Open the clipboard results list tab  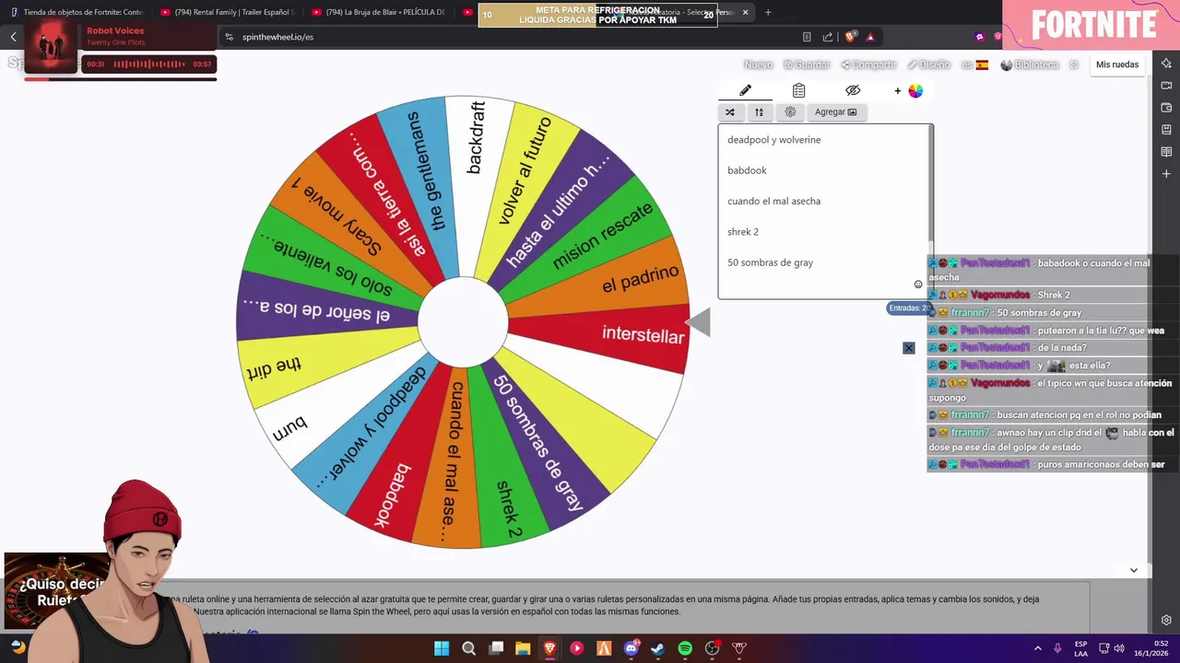[x=799, y=90]
